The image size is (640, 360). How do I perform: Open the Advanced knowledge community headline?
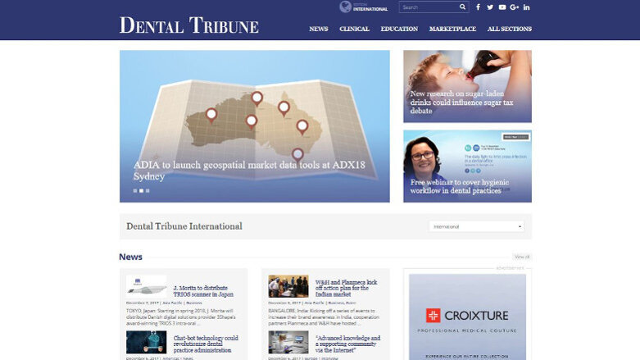[x=347, y=344]
